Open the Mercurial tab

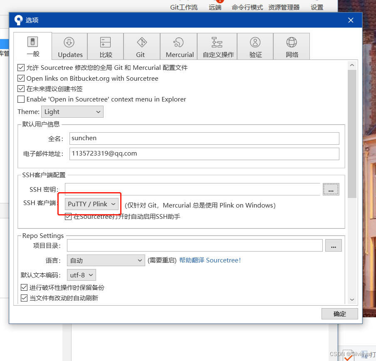point(179,47)
